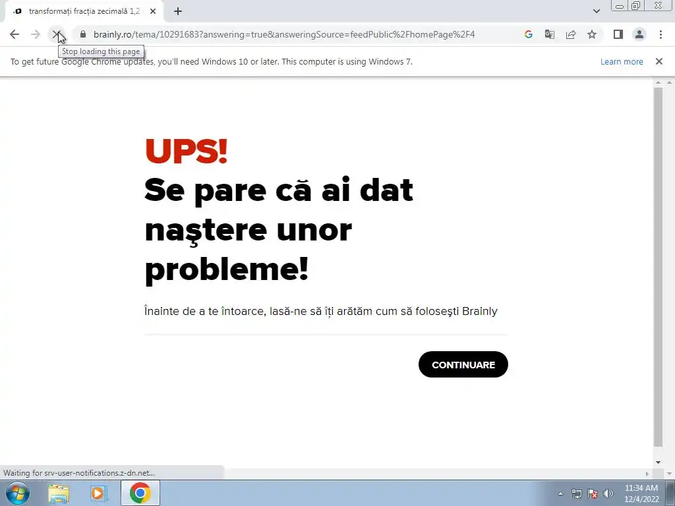
Task: Click the 'Waiting for srv-user-notifications' status
Action: (79, 473)
